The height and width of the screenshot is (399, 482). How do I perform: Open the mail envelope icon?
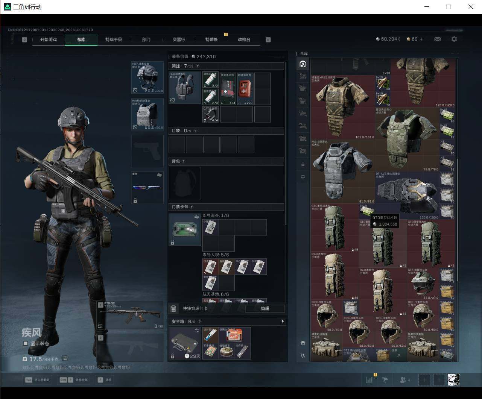tap(437, 39)
